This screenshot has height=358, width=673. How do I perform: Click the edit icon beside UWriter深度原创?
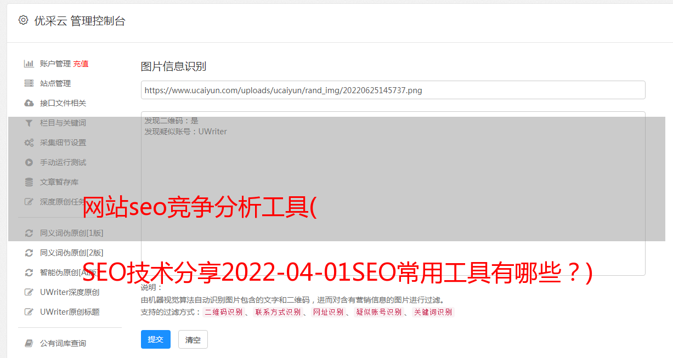tap(29, 292)
